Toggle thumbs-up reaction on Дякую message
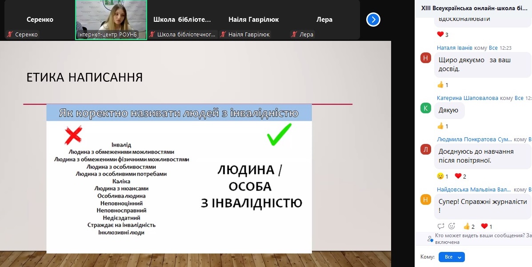This screenshot has height=267, width=532. [x=443, y=126]
